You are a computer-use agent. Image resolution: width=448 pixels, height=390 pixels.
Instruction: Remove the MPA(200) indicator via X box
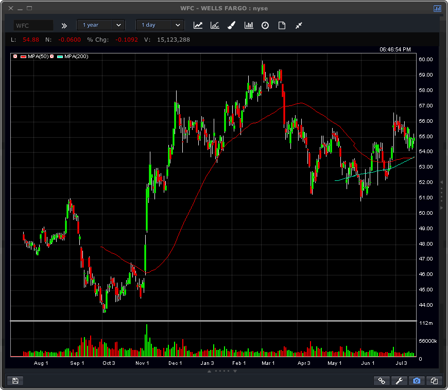pos(51,57)
